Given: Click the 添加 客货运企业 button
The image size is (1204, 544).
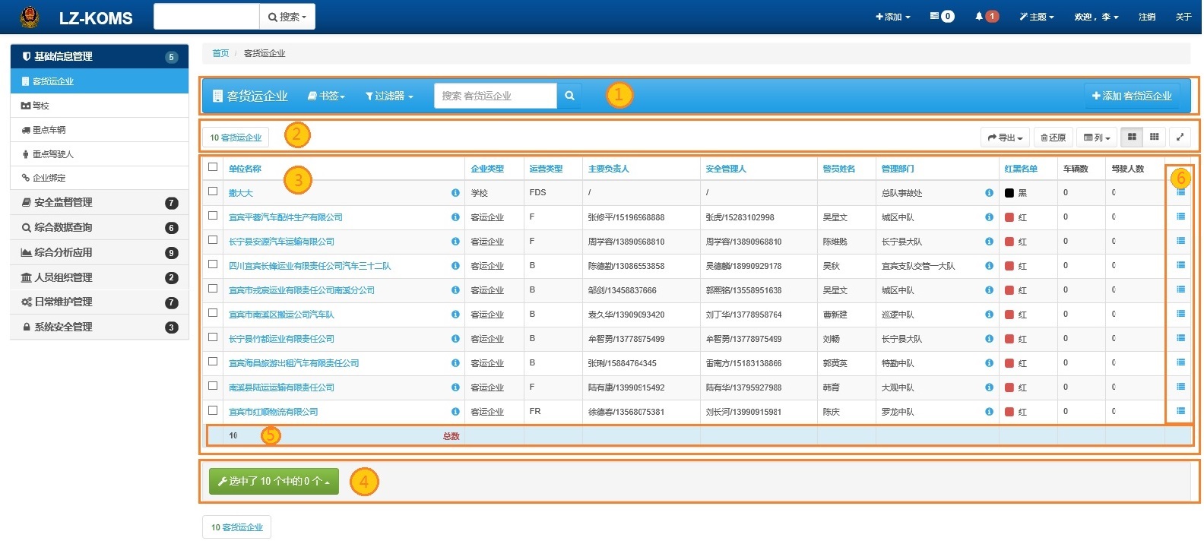Looking at the screenshot, I should (x=1132, y=96).
